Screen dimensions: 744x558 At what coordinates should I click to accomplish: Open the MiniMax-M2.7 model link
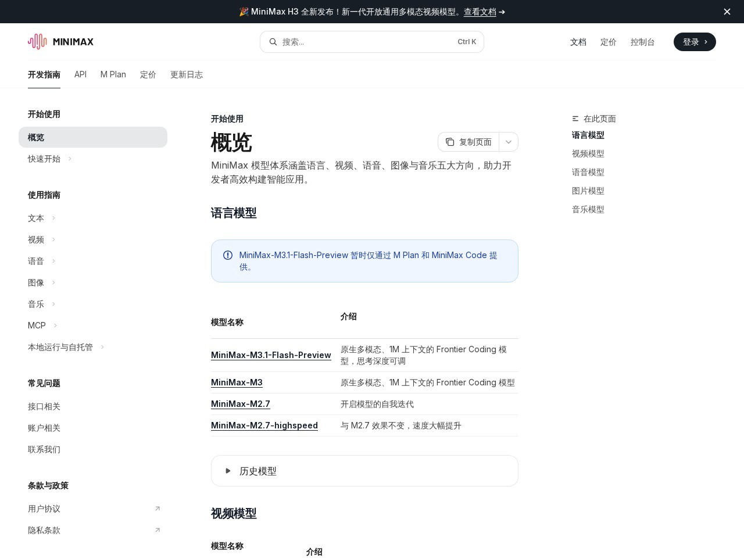[241, 404]
